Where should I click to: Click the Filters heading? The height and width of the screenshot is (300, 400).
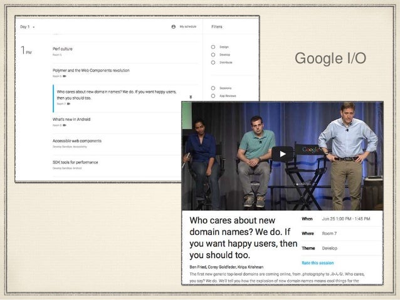[217, 27]
